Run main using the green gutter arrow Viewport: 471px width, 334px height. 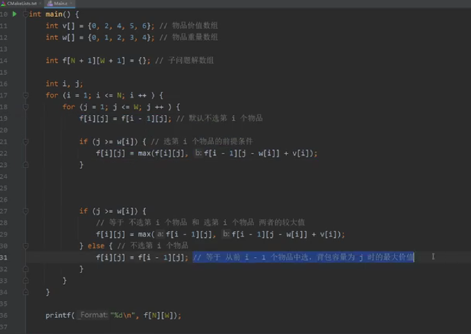click(15, 14)
